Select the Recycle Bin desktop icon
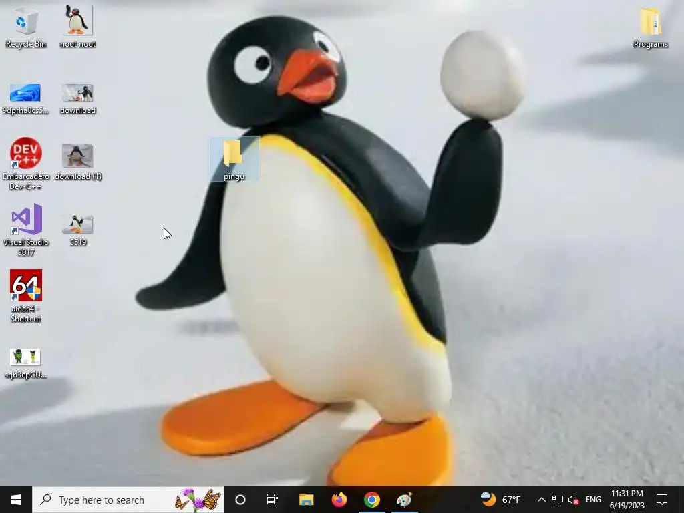684x513 pixels. pos(26,27)
